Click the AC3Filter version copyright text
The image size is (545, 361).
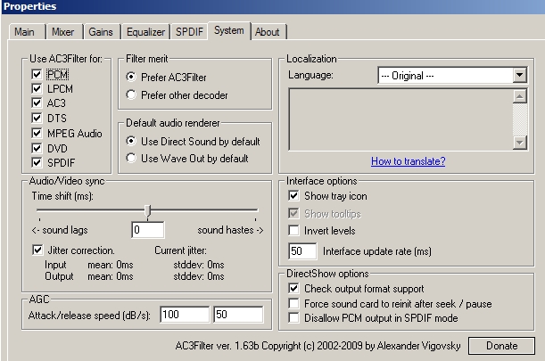pyautogui.click(x=318, y=346)
